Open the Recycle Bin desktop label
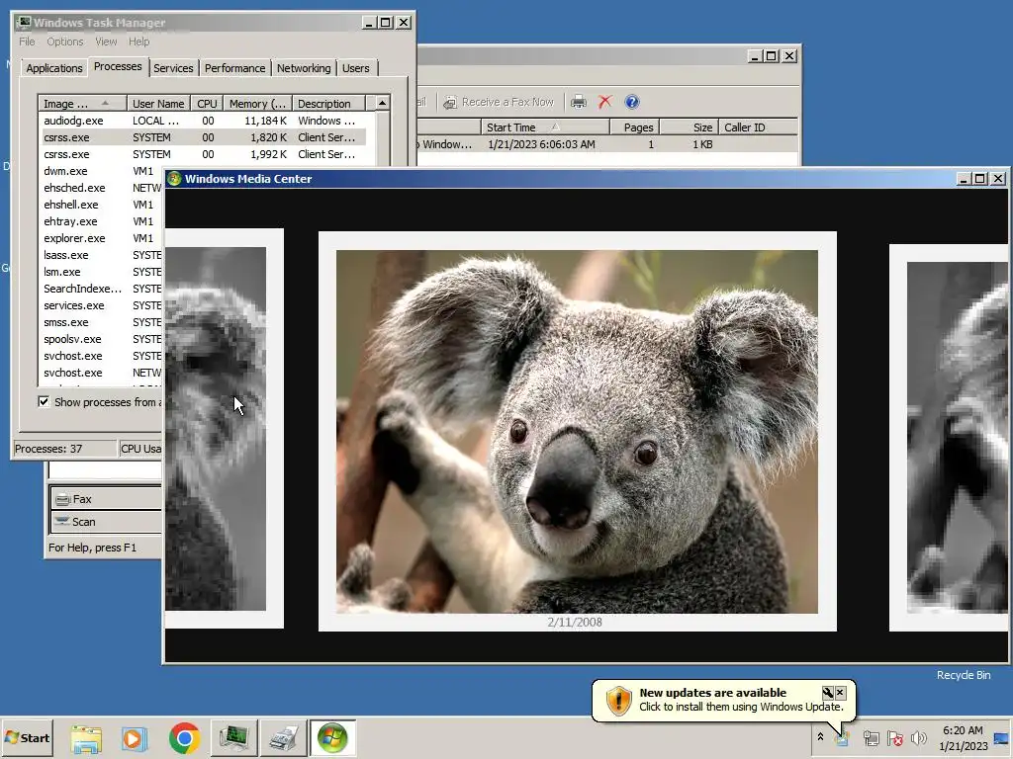Image resolution: width=1013 pixels, height=759 pixels. 963,674
